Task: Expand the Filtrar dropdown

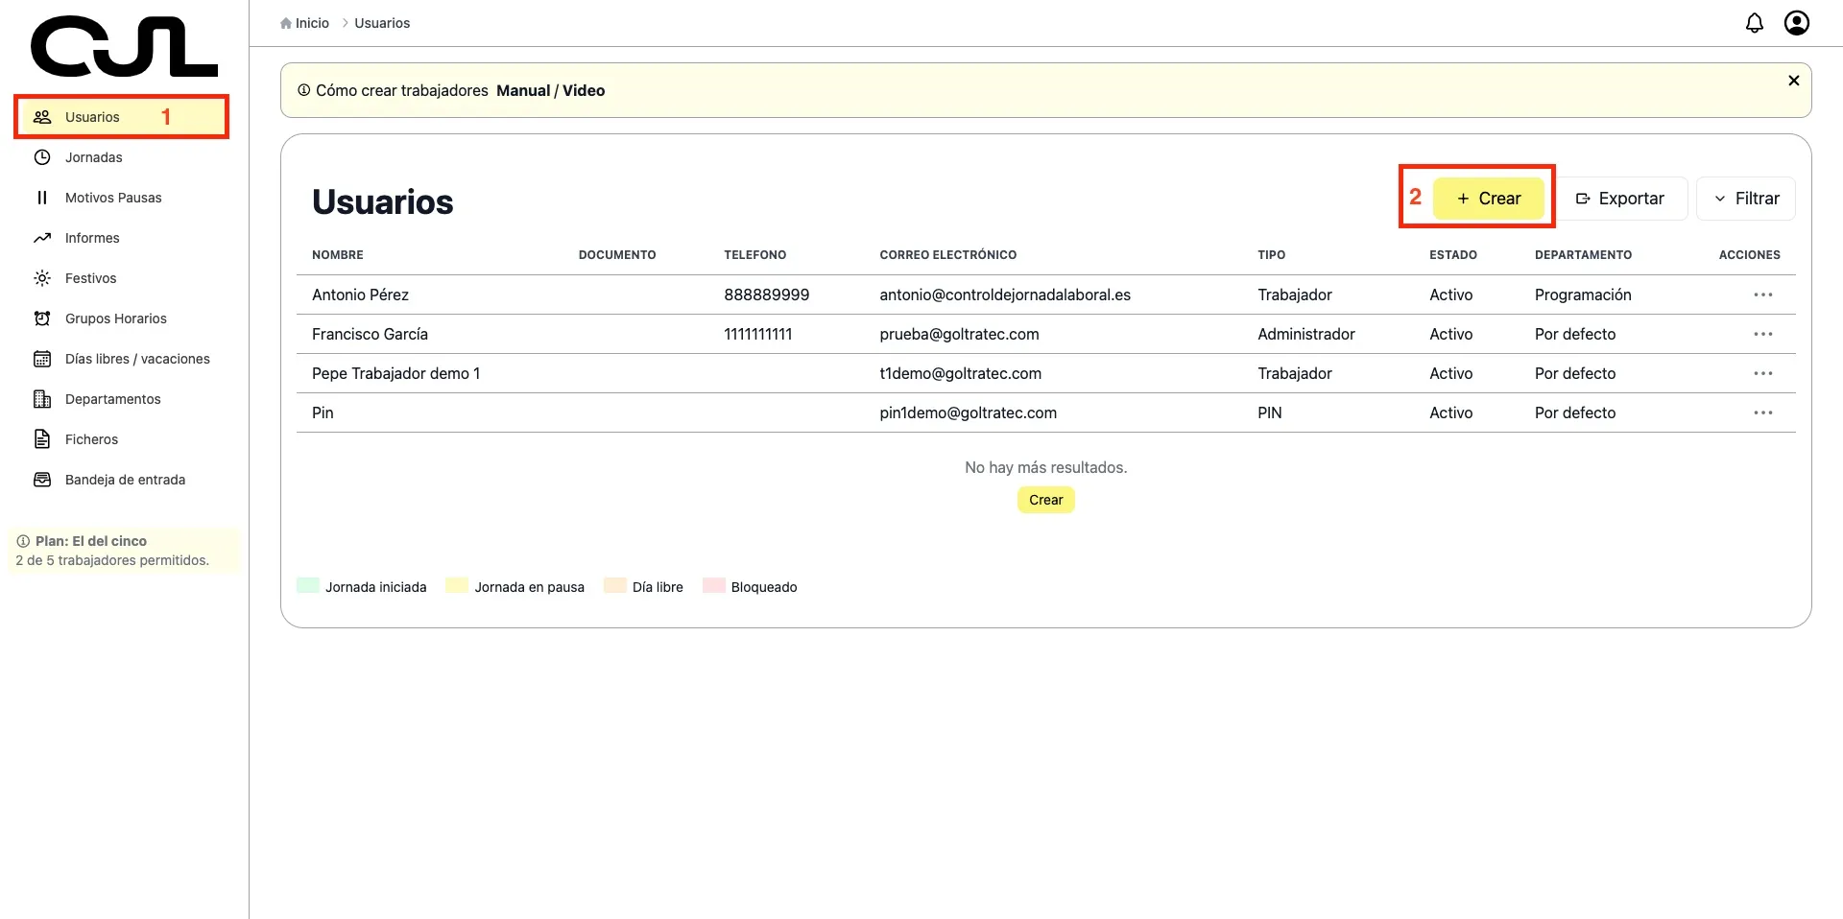Action: [1745, 199]
